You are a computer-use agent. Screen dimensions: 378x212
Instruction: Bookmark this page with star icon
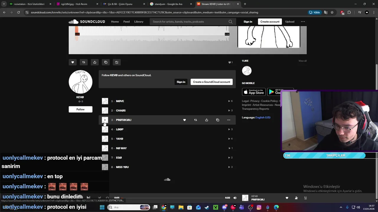tap(332, 12)
